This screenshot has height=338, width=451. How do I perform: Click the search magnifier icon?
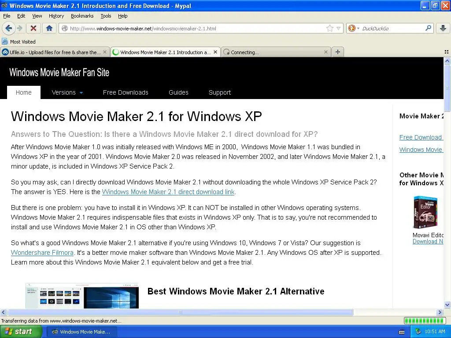428,28
